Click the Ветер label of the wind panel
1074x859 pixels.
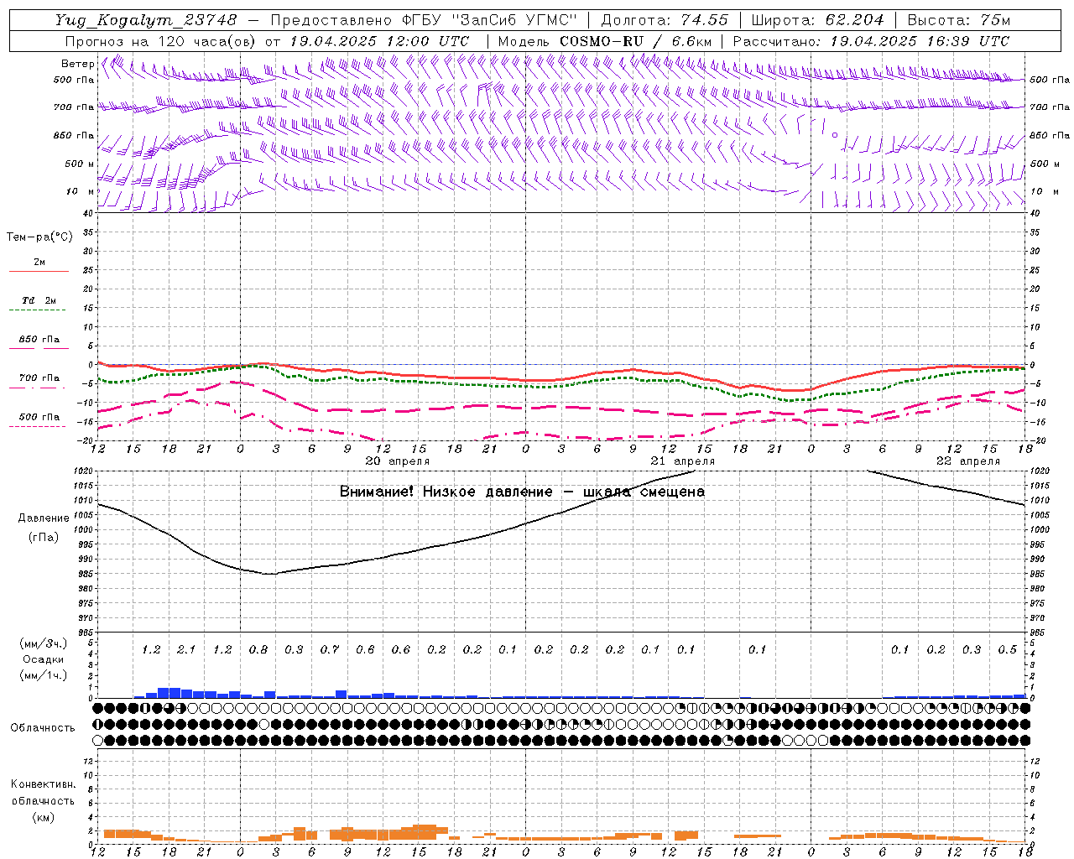pyautogui.click(x=77, y=64)
